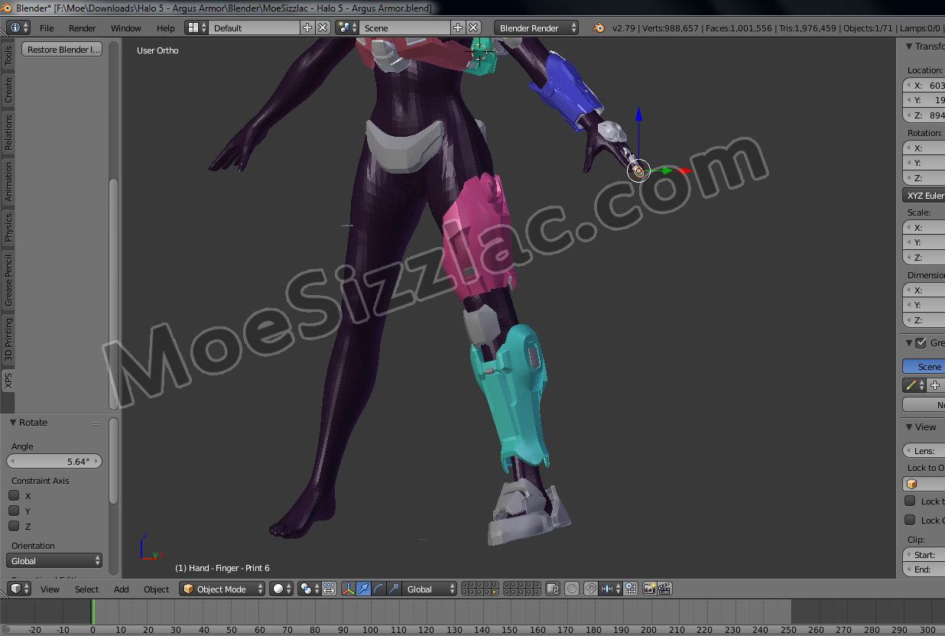Collapse the Transform panel

point(909,46)
